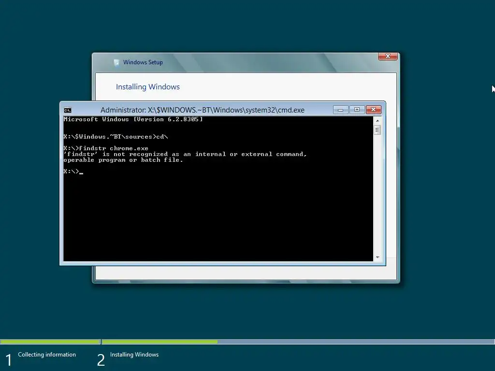Click the cmd.exe window title text
This screenshot has width=495, height=371.
coord(203,110)
